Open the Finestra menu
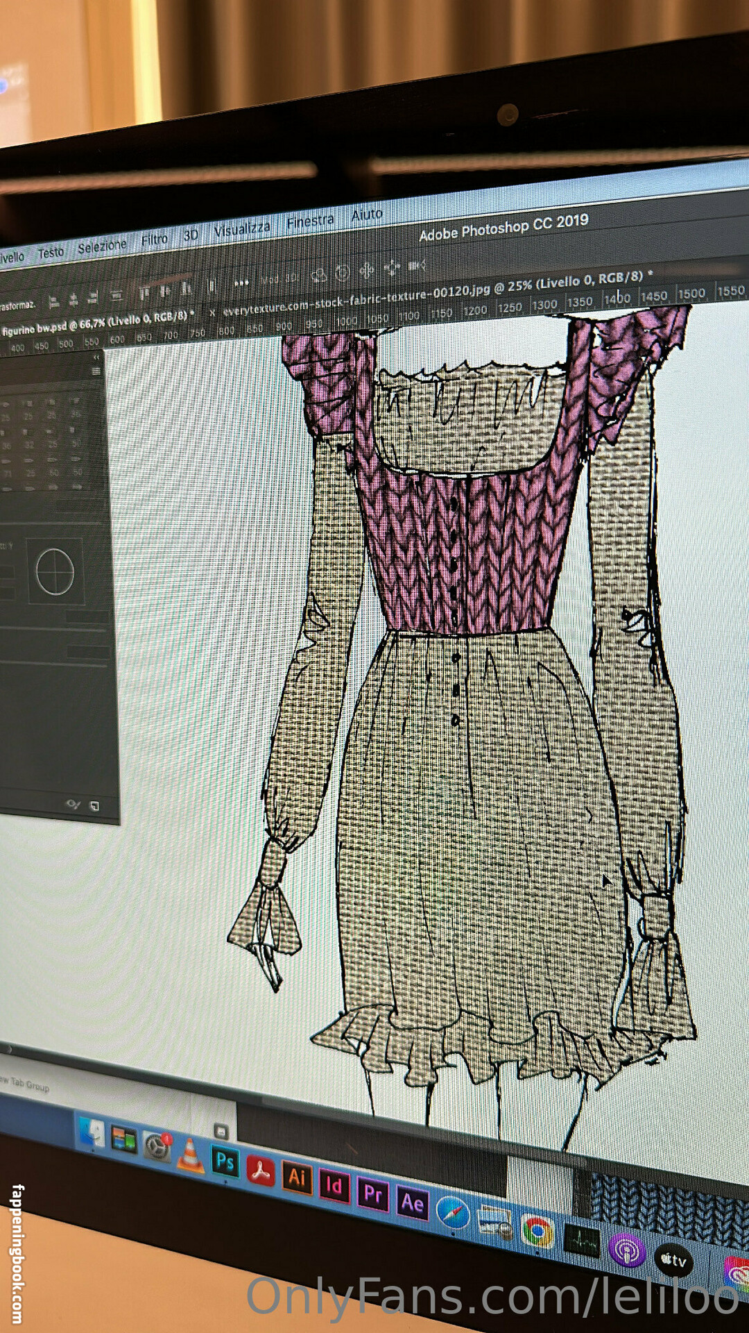 (310, 221)
